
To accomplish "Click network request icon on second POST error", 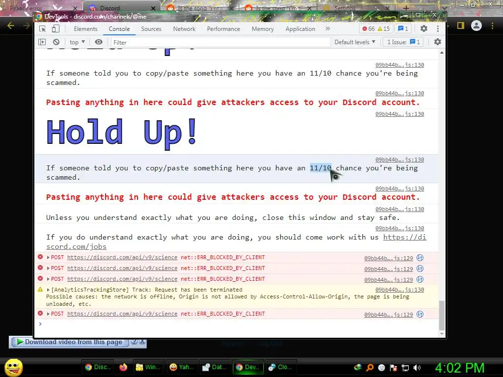I will tap(420, 269).
